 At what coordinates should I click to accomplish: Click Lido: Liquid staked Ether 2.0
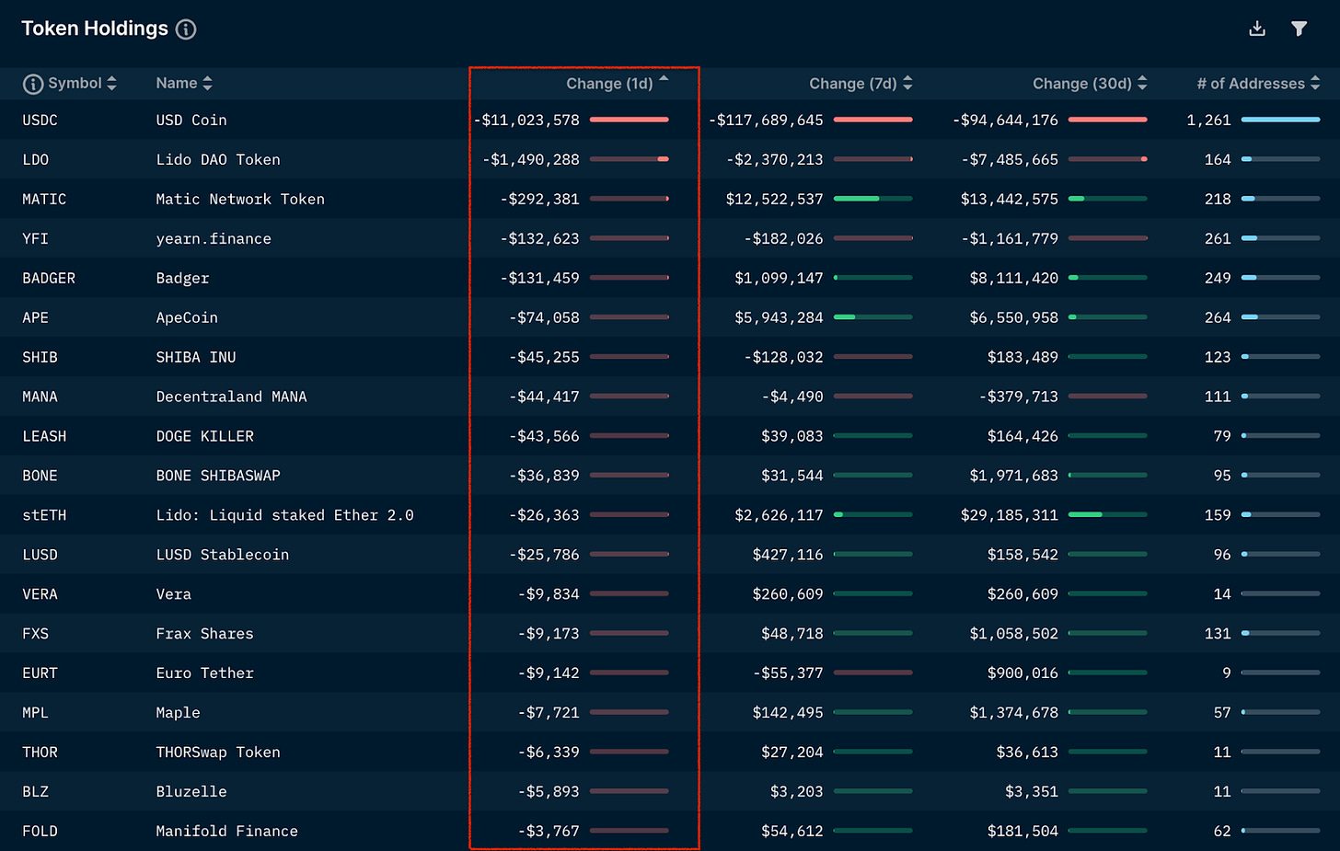[x=284, y=516]
